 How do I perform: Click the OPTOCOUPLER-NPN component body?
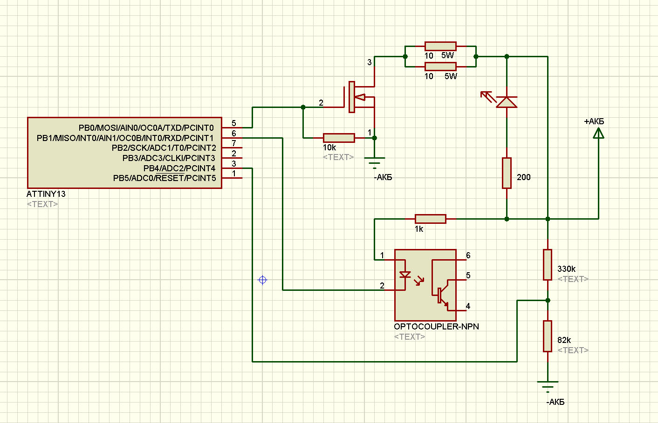pyautogui.click(x=425, y=285)
